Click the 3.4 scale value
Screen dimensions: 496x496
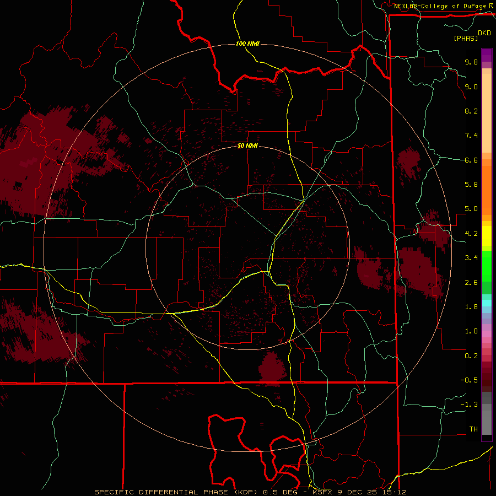(471, 258)
